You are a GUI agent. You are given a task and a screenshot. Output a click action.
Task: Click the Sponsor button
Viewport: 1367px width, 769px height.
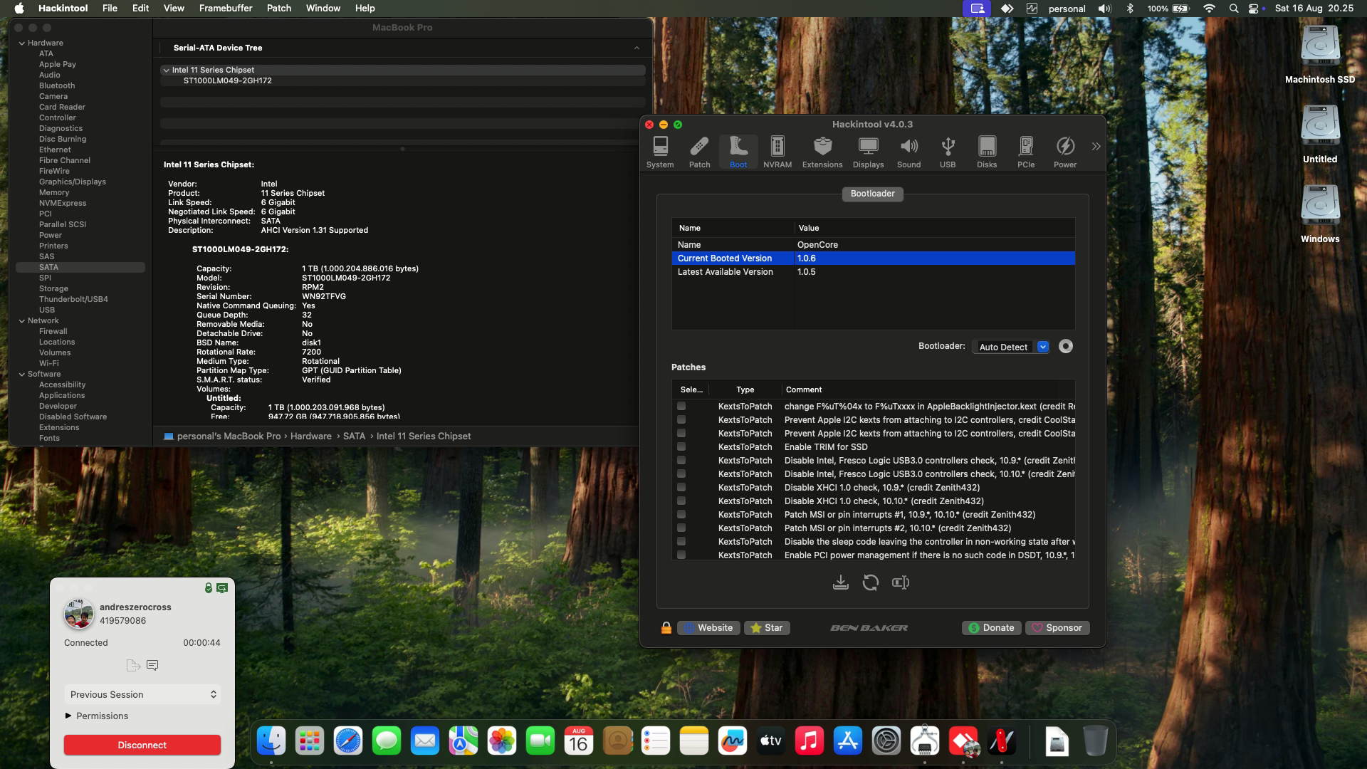[x=1057, y=627]
